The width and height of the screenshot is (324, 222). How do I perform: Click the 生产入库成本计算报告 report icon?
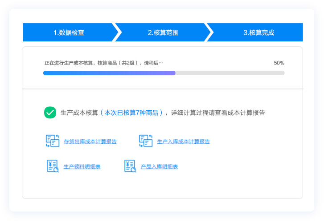coord(146,141)
